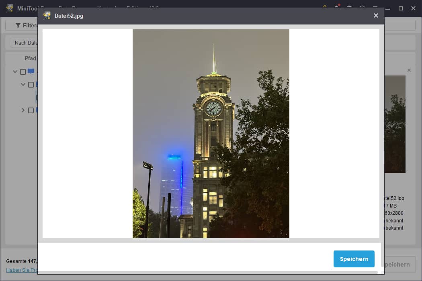
Task: Close the Datei52.jpg preview dialog
Action: click(x=376, y=16)
